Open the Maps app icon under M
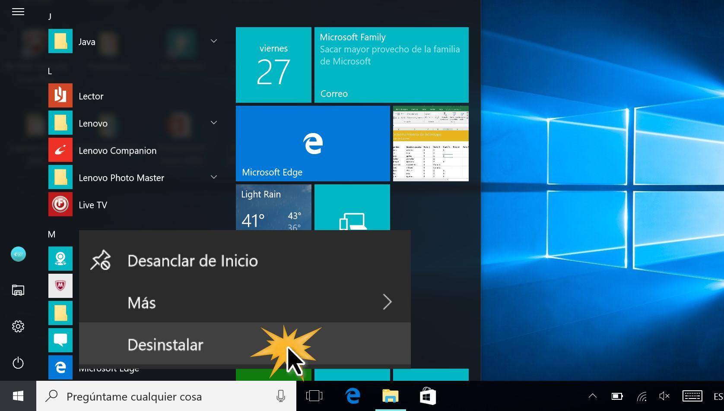Screen dimensions: 724x411 click(60, 259)
